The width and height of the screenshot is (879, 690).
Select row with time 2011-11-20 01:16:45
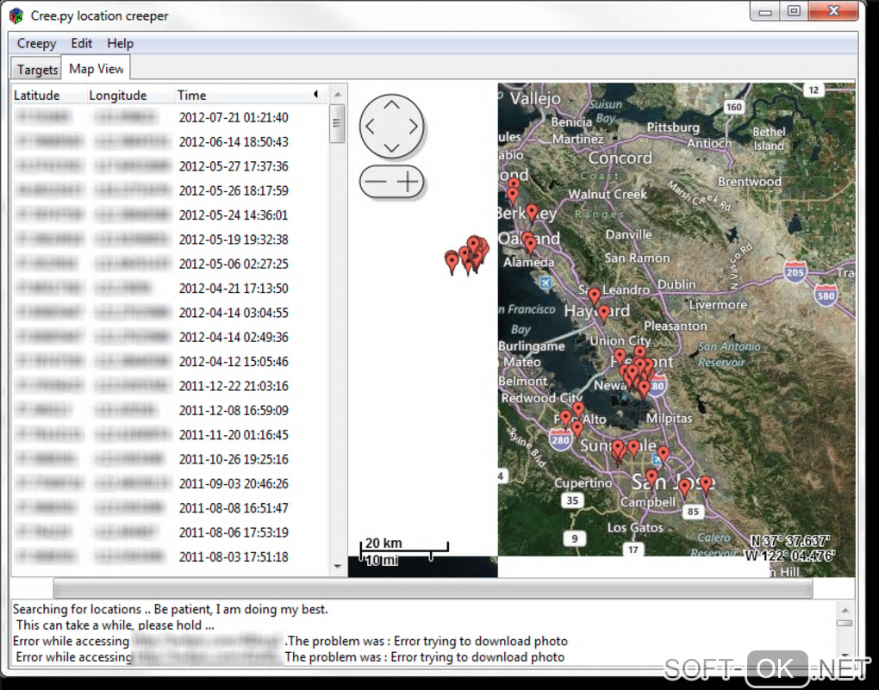tap(170, 434)
